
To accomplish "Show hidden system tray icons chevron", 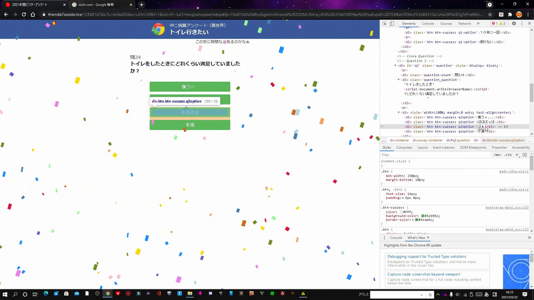I will (x=438, y=294).
